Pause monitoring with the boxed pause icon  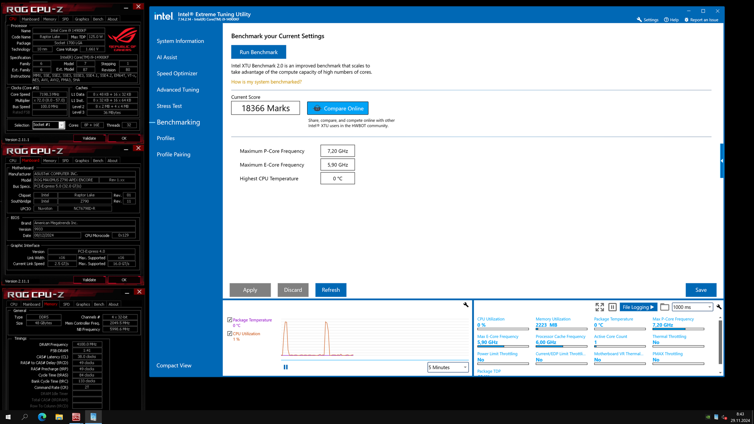click(612, 307)
